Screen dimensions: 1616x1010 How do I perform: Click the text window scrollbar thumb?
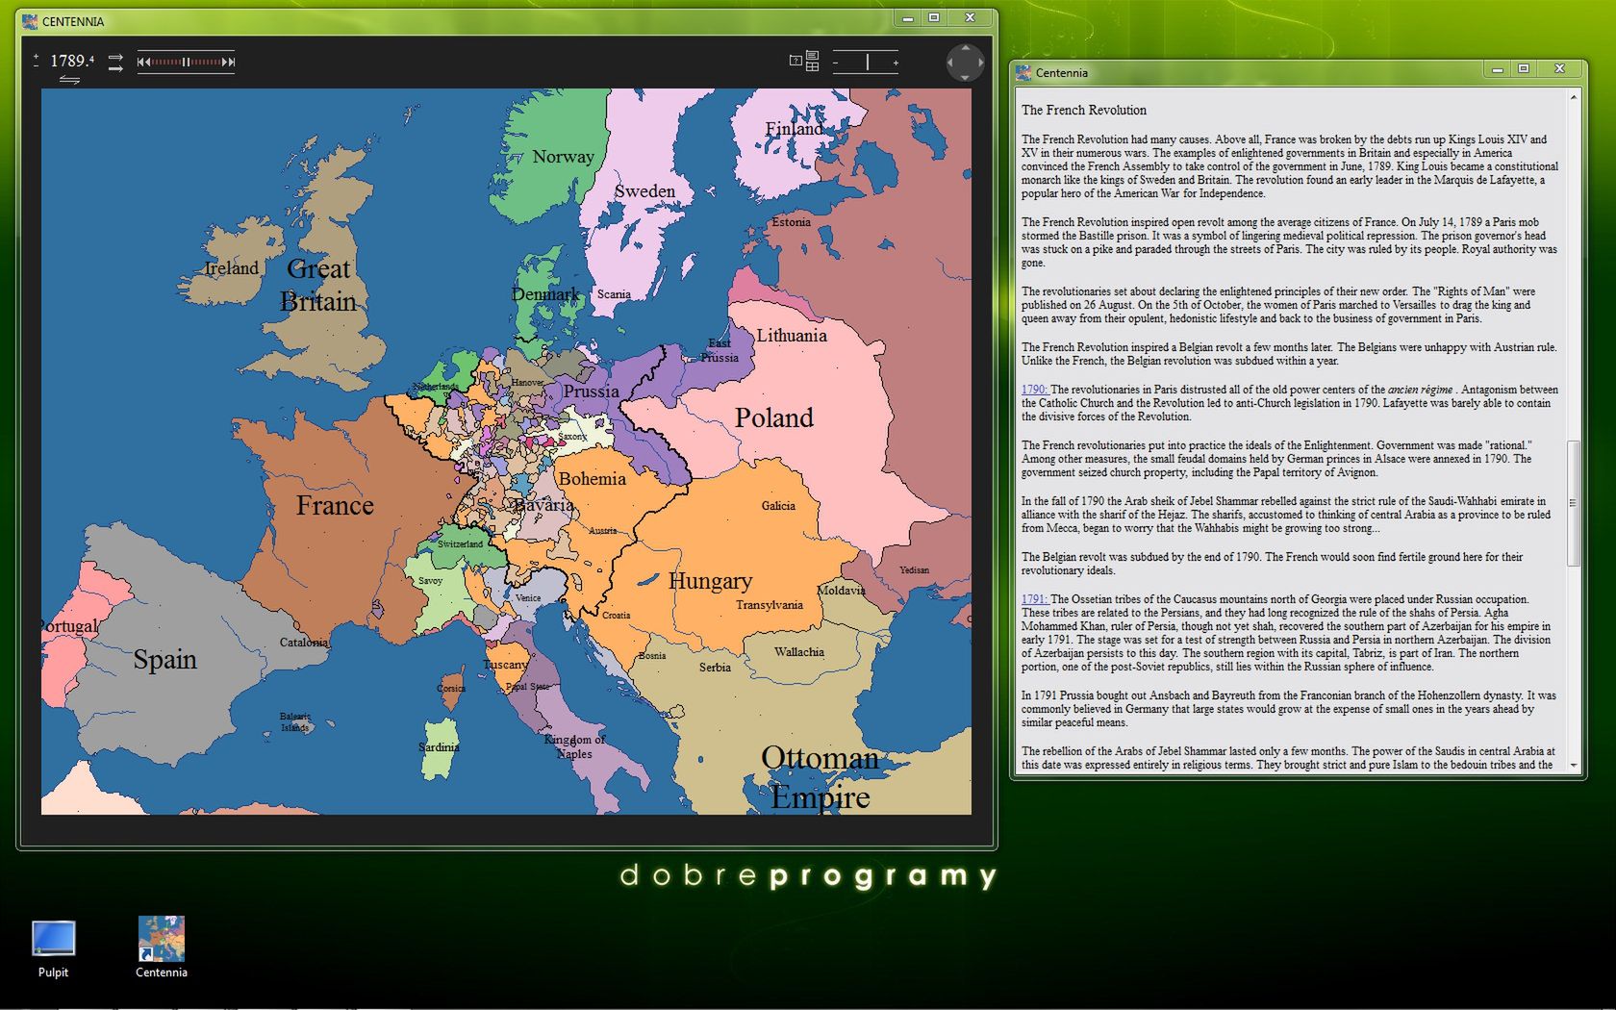tap(1574, 503)
